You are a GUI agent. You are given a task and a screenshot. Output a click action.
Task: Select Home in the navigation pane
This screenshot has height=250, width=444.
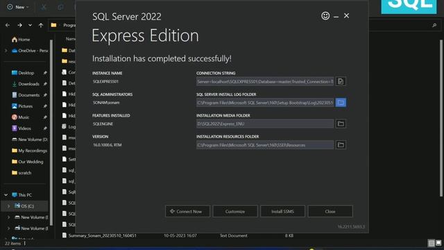pos(21,40)
